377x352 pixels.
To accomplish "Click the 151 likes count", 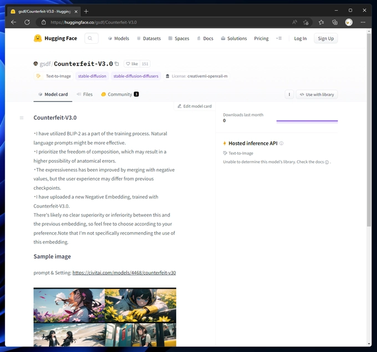I will tap(145, 64).
